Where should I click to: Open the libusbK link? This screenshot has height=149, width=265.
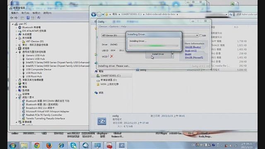(x=188, y=54)
